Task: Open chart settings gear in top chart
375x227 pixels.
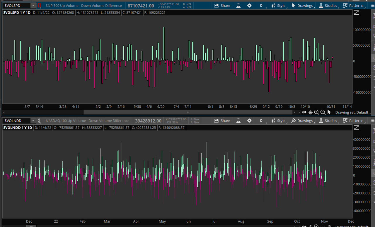Action: [x=249, y=6]
